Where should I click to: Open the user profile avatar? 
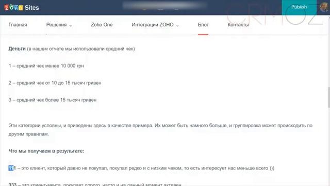(324, 7)
